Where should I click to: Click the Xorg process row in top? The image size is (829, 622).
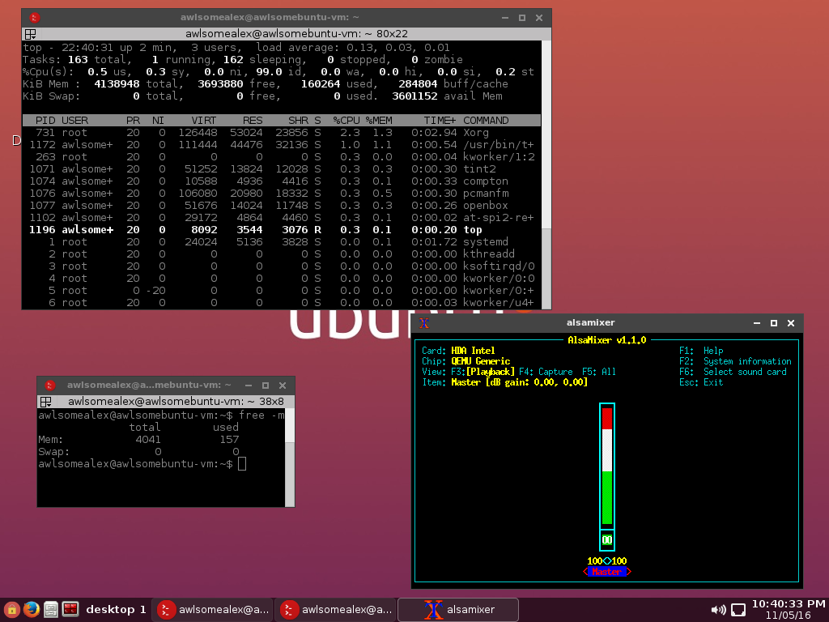click(281, 133)
